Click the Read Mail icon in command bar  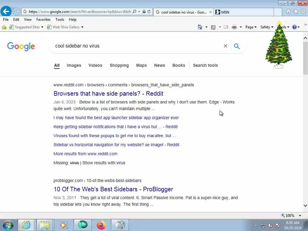click(x=226, y=27)
